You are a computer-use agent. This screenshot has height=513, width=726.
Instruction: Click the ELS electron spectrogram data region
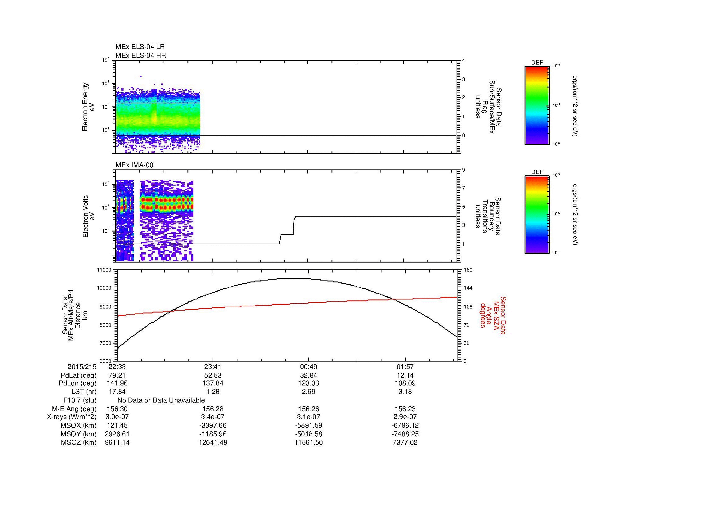pyautogui.click(x=158, y=119)
